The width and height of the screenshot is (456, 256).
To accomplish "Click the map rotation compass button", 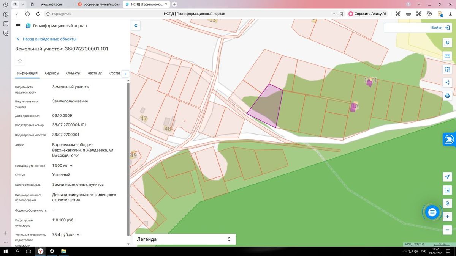I will 447,203.
